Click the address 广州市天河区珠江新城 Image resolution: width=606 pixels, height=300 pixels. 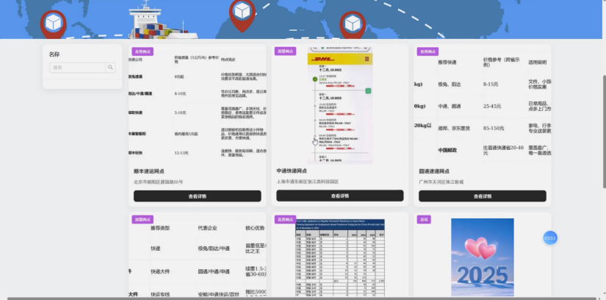(441, 182)
